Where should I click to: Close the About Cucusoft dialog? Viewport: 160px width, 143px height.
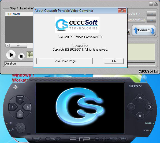point(122,10)
